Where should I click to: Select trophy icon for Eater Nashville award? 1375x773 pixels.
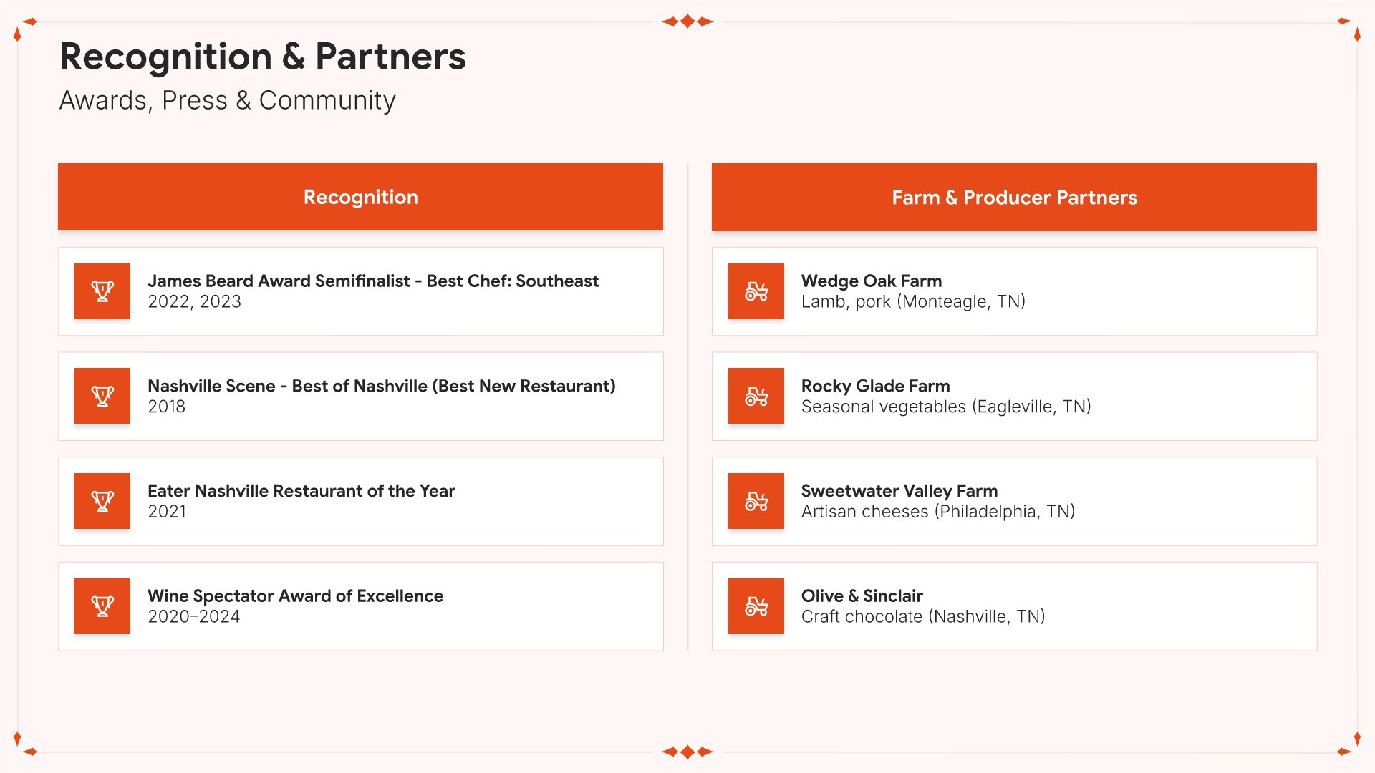pos(102,501)
